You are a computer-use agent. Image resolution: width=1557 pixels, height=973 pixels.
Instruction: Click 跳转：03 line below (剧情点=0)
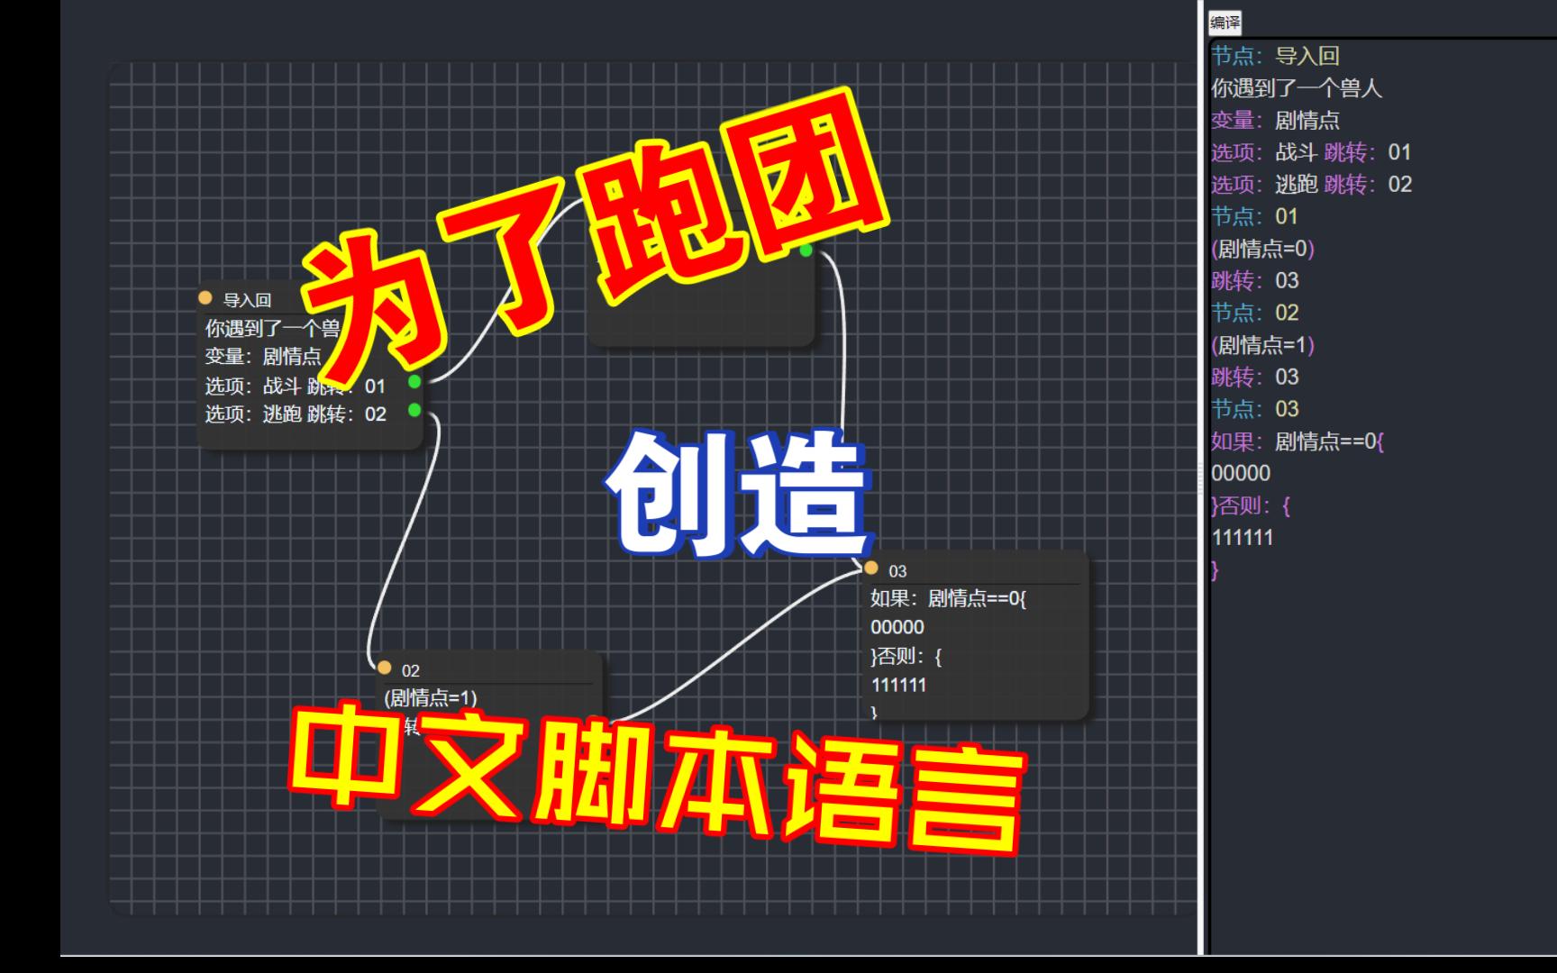click(1255, 281)
